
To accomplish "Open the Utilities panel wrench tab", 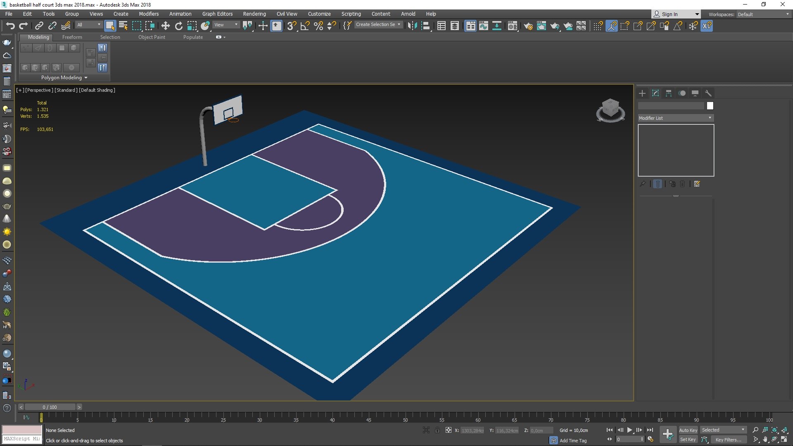I will pos(708,93).
